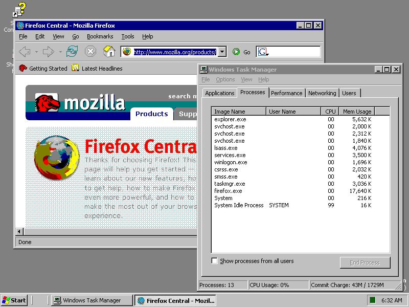This screenshot has height=307, width=409.
Task: Click the Task Manager CPU tray icon
Action: pyautogui.click(x=373, y=300)
